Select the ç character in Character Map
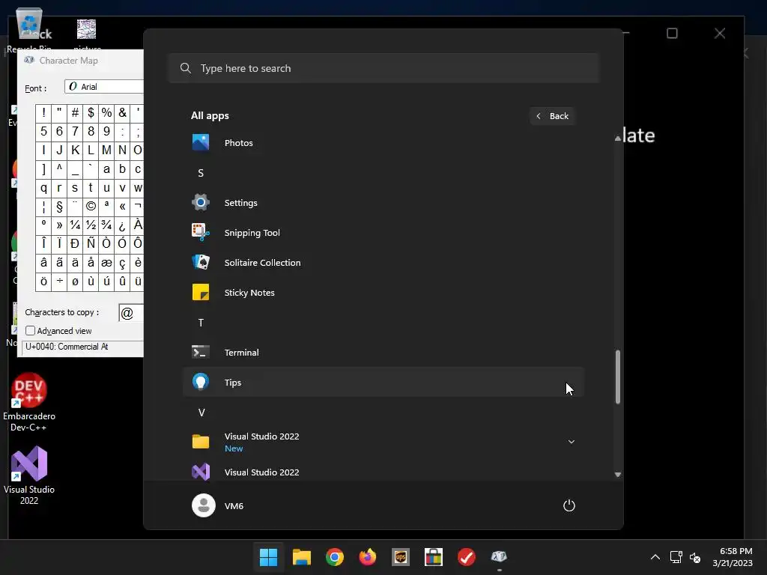Viewport: 767px width, 575px height. click(x=122, y=263)
